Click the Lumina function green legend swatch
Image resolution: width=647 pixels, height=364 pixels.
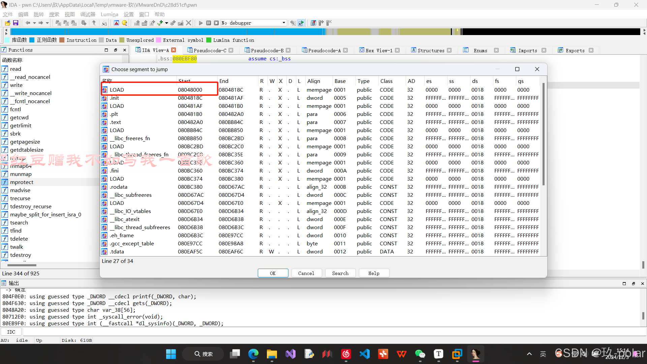(209, 40)
